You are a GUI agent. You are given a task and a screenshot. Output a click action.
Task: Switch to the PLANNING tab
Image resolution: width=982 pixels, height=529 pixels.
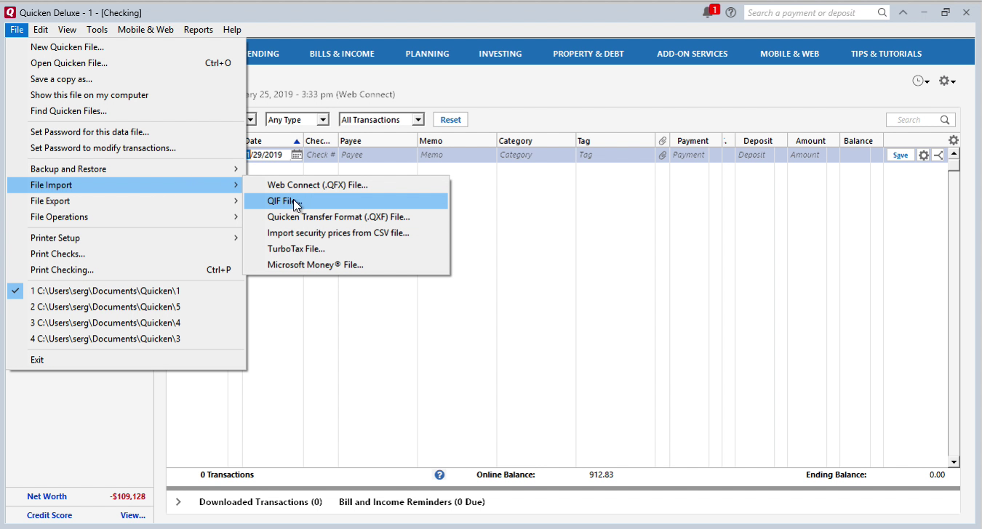(x=427, y=54)
